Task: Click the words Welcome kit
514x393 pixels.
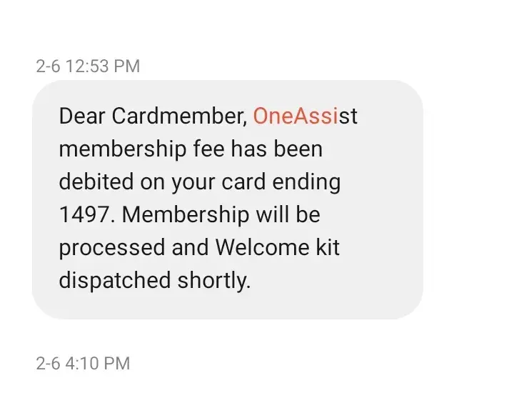Action: click(x=277, y=248)
